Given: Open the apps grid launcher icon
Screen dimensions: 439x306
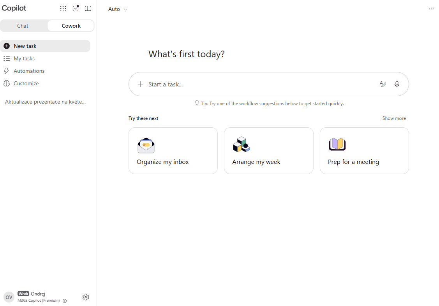Looking at the screenshot, I should (x=63, y=9).
